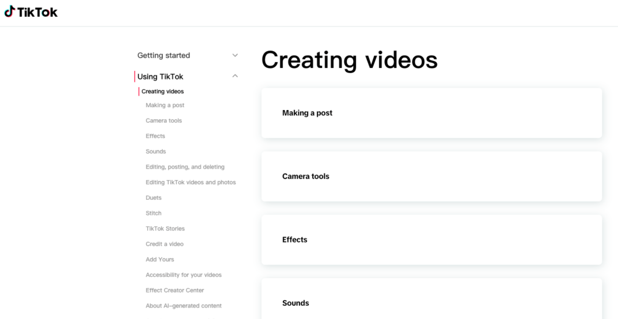Select Creating videos in the sidebar
Viewport: 618px width, 319px height.
[x=162, y=91]
